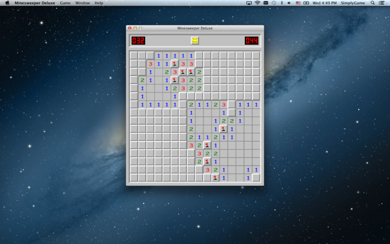390x244 pixels.
Task: Click the topmost flagged cell on the board
Action: [x=175, y=64]
